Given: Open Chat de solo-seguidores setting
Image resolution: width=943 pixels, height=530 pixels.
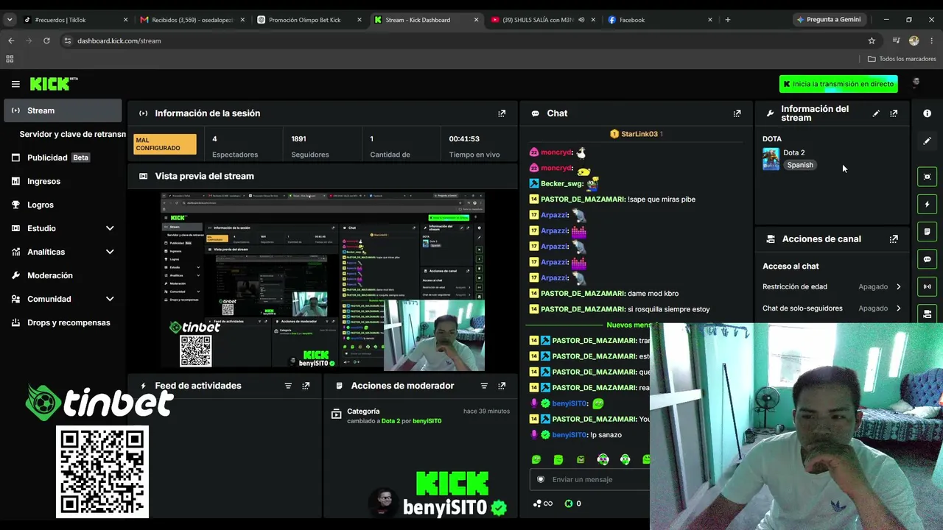Looking at the screenshot, I should point(832,308).
